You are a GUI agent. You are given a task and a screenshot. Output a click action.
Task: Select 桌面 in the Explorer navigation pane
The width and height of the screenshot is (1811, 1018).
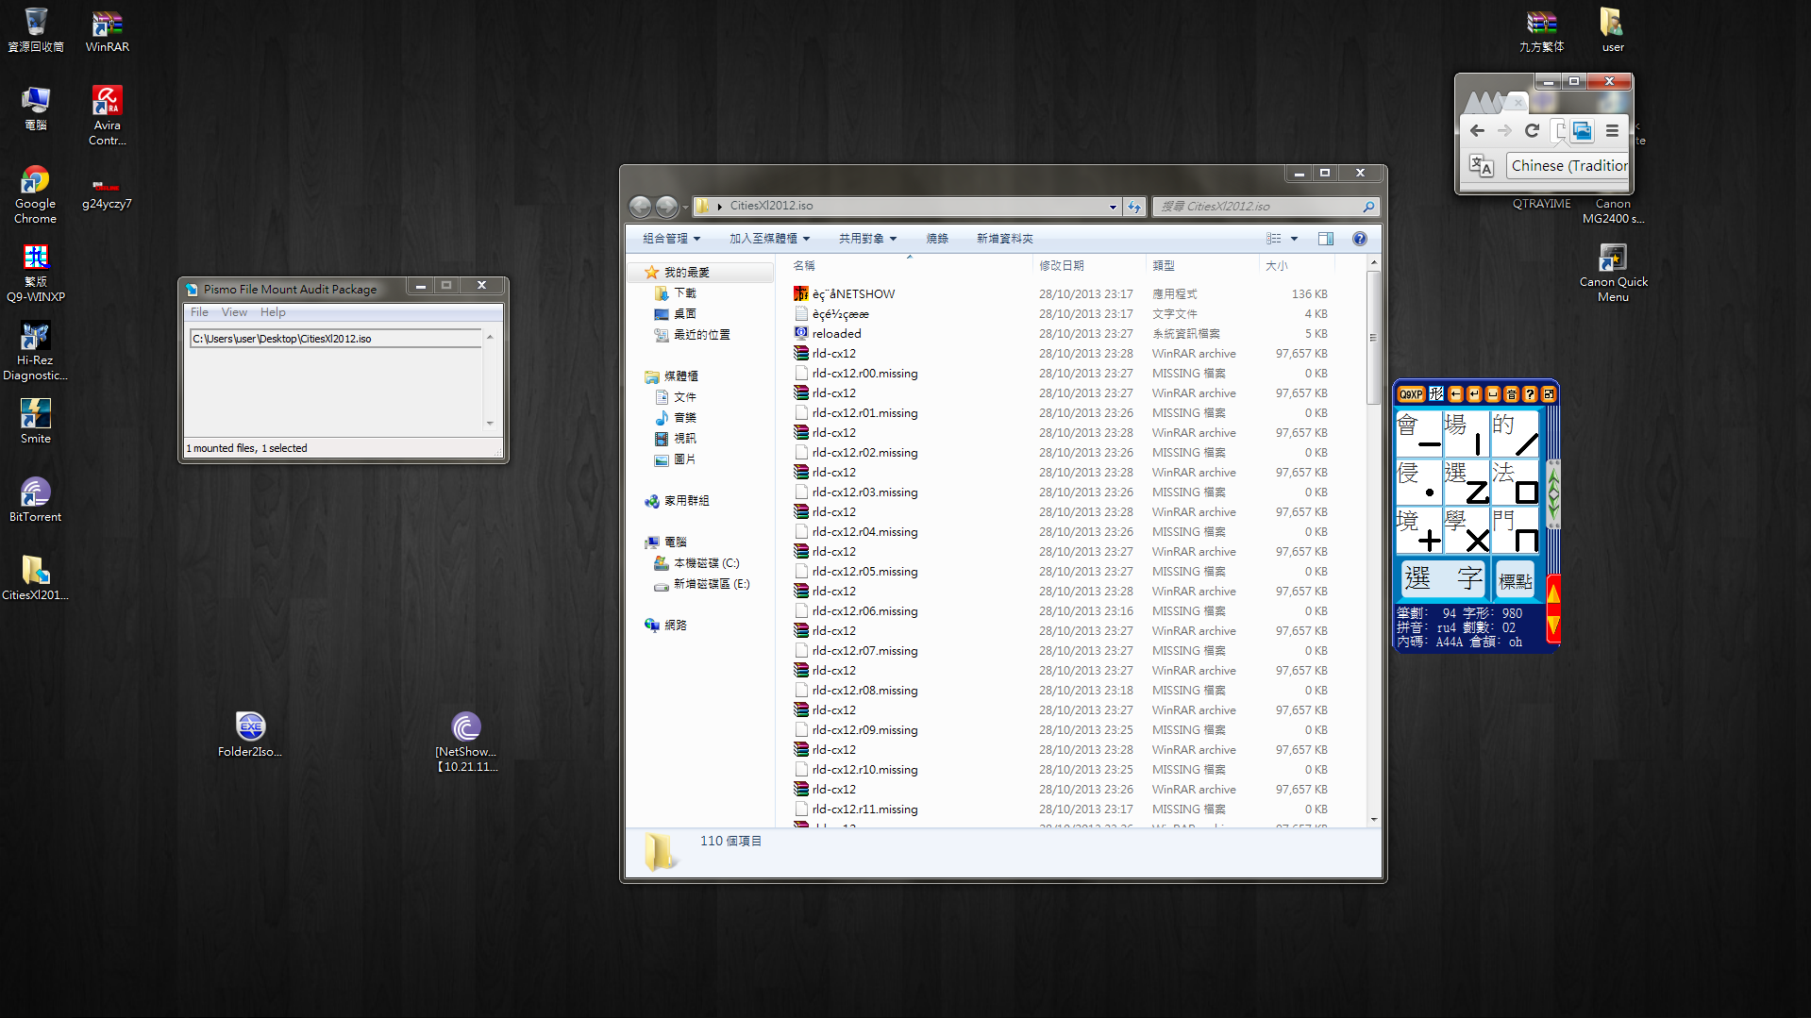click(x=685, y=314)
